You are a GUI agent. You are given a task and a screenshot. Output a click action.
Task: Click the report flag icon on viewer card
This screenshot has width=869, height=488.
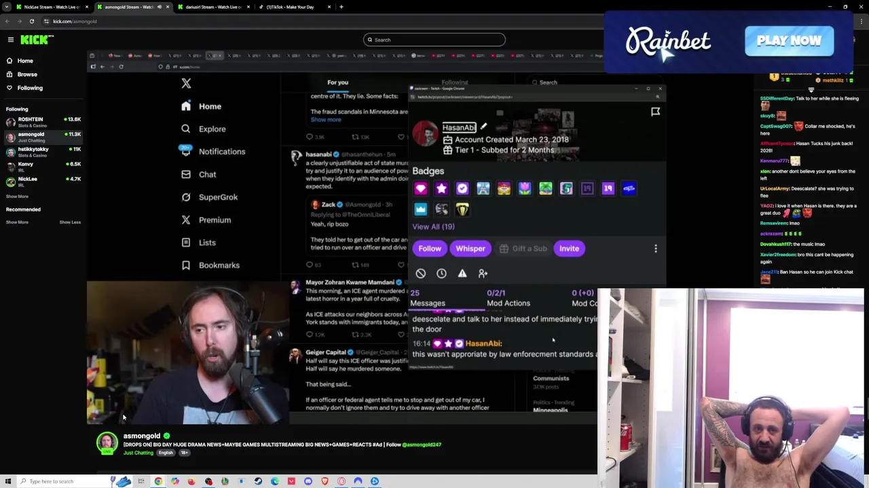[656, 112]
